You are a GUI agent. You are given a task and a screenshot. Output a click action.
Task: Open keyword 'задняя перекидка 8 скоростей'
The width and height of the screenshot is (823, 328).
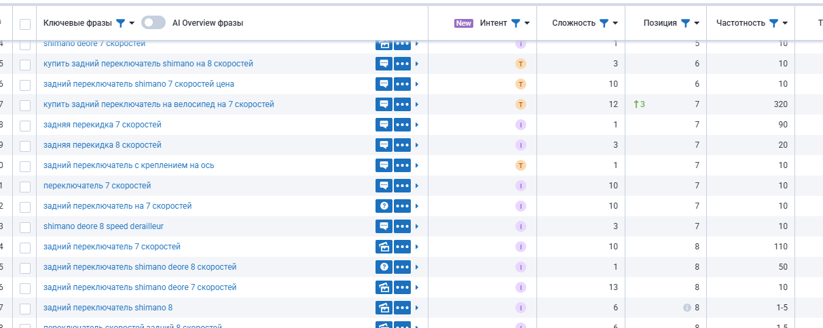(103, 145)
